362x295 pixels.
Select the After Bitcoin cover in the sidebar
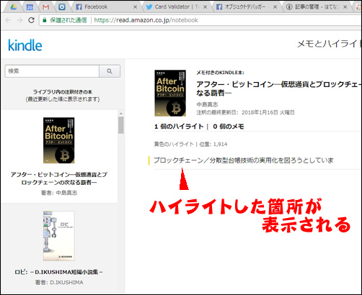click(x=59, y=140)
